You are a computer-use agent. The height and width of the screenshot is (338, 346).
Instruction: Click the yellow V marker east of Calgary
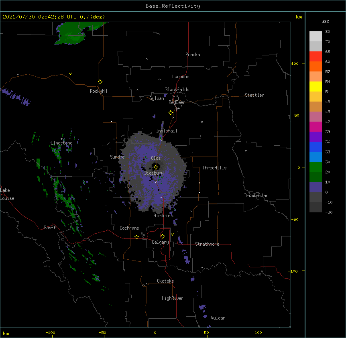[x=172, y=234]
